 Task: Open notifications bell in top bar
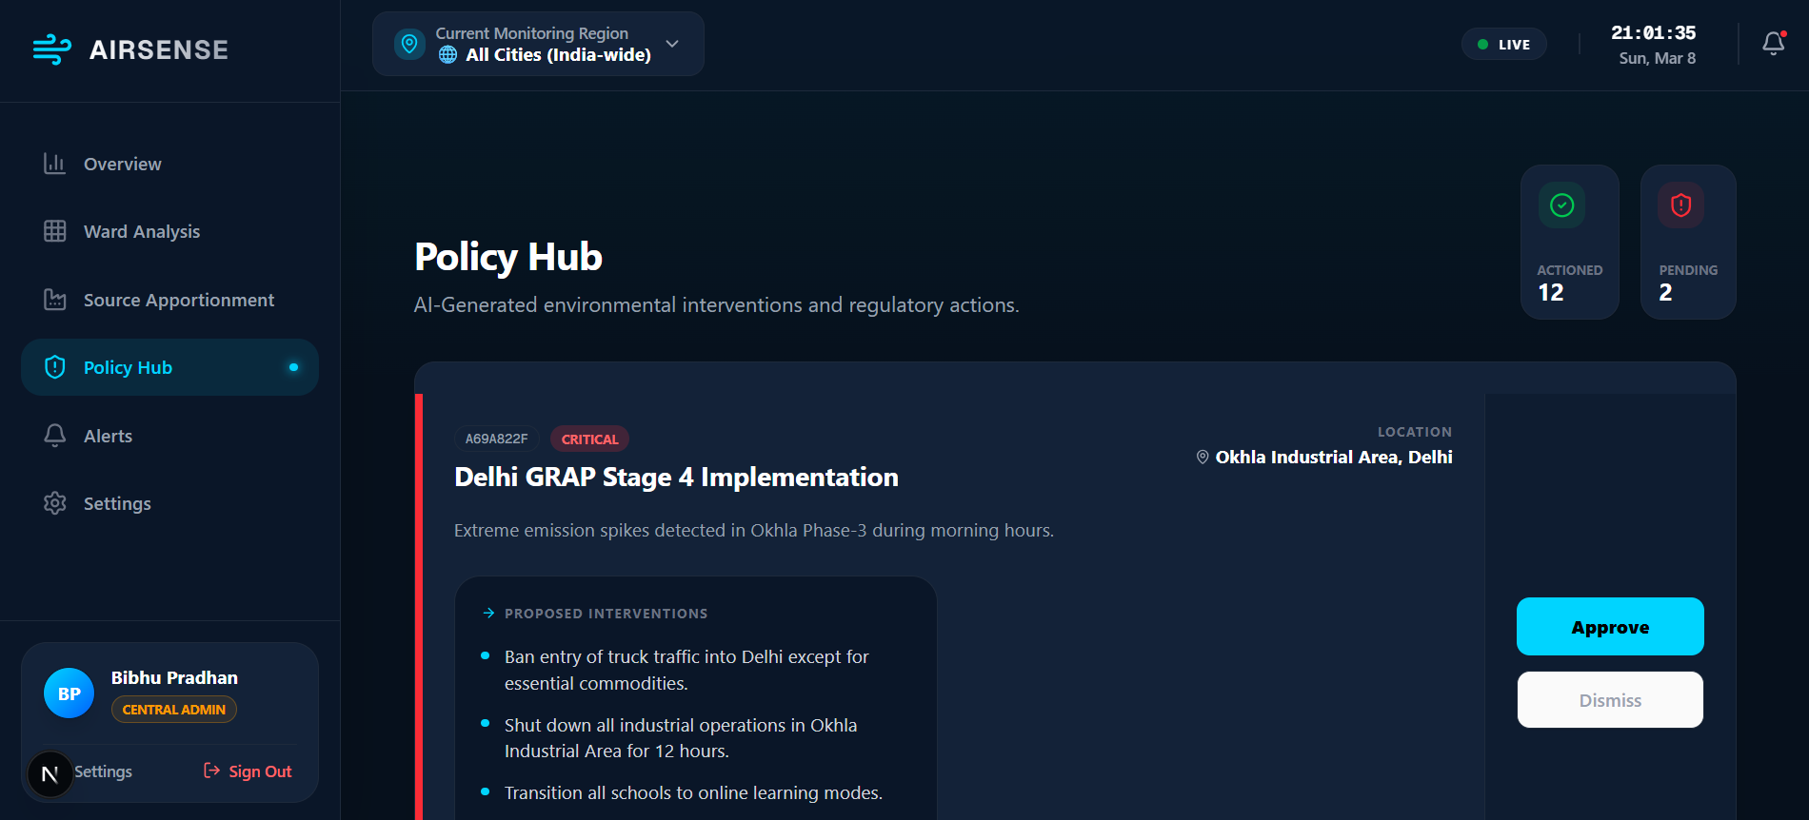[1773, 44]
